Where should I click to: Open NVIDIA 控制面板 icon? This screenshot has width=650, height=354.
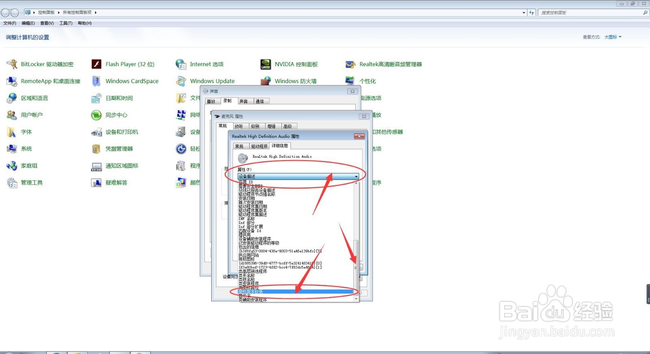point(266,64)
